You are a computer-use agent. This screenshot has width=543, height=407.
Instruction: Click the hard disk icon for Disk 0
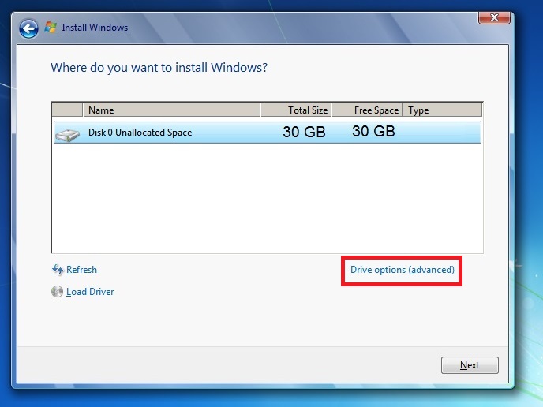coord(68,134)
